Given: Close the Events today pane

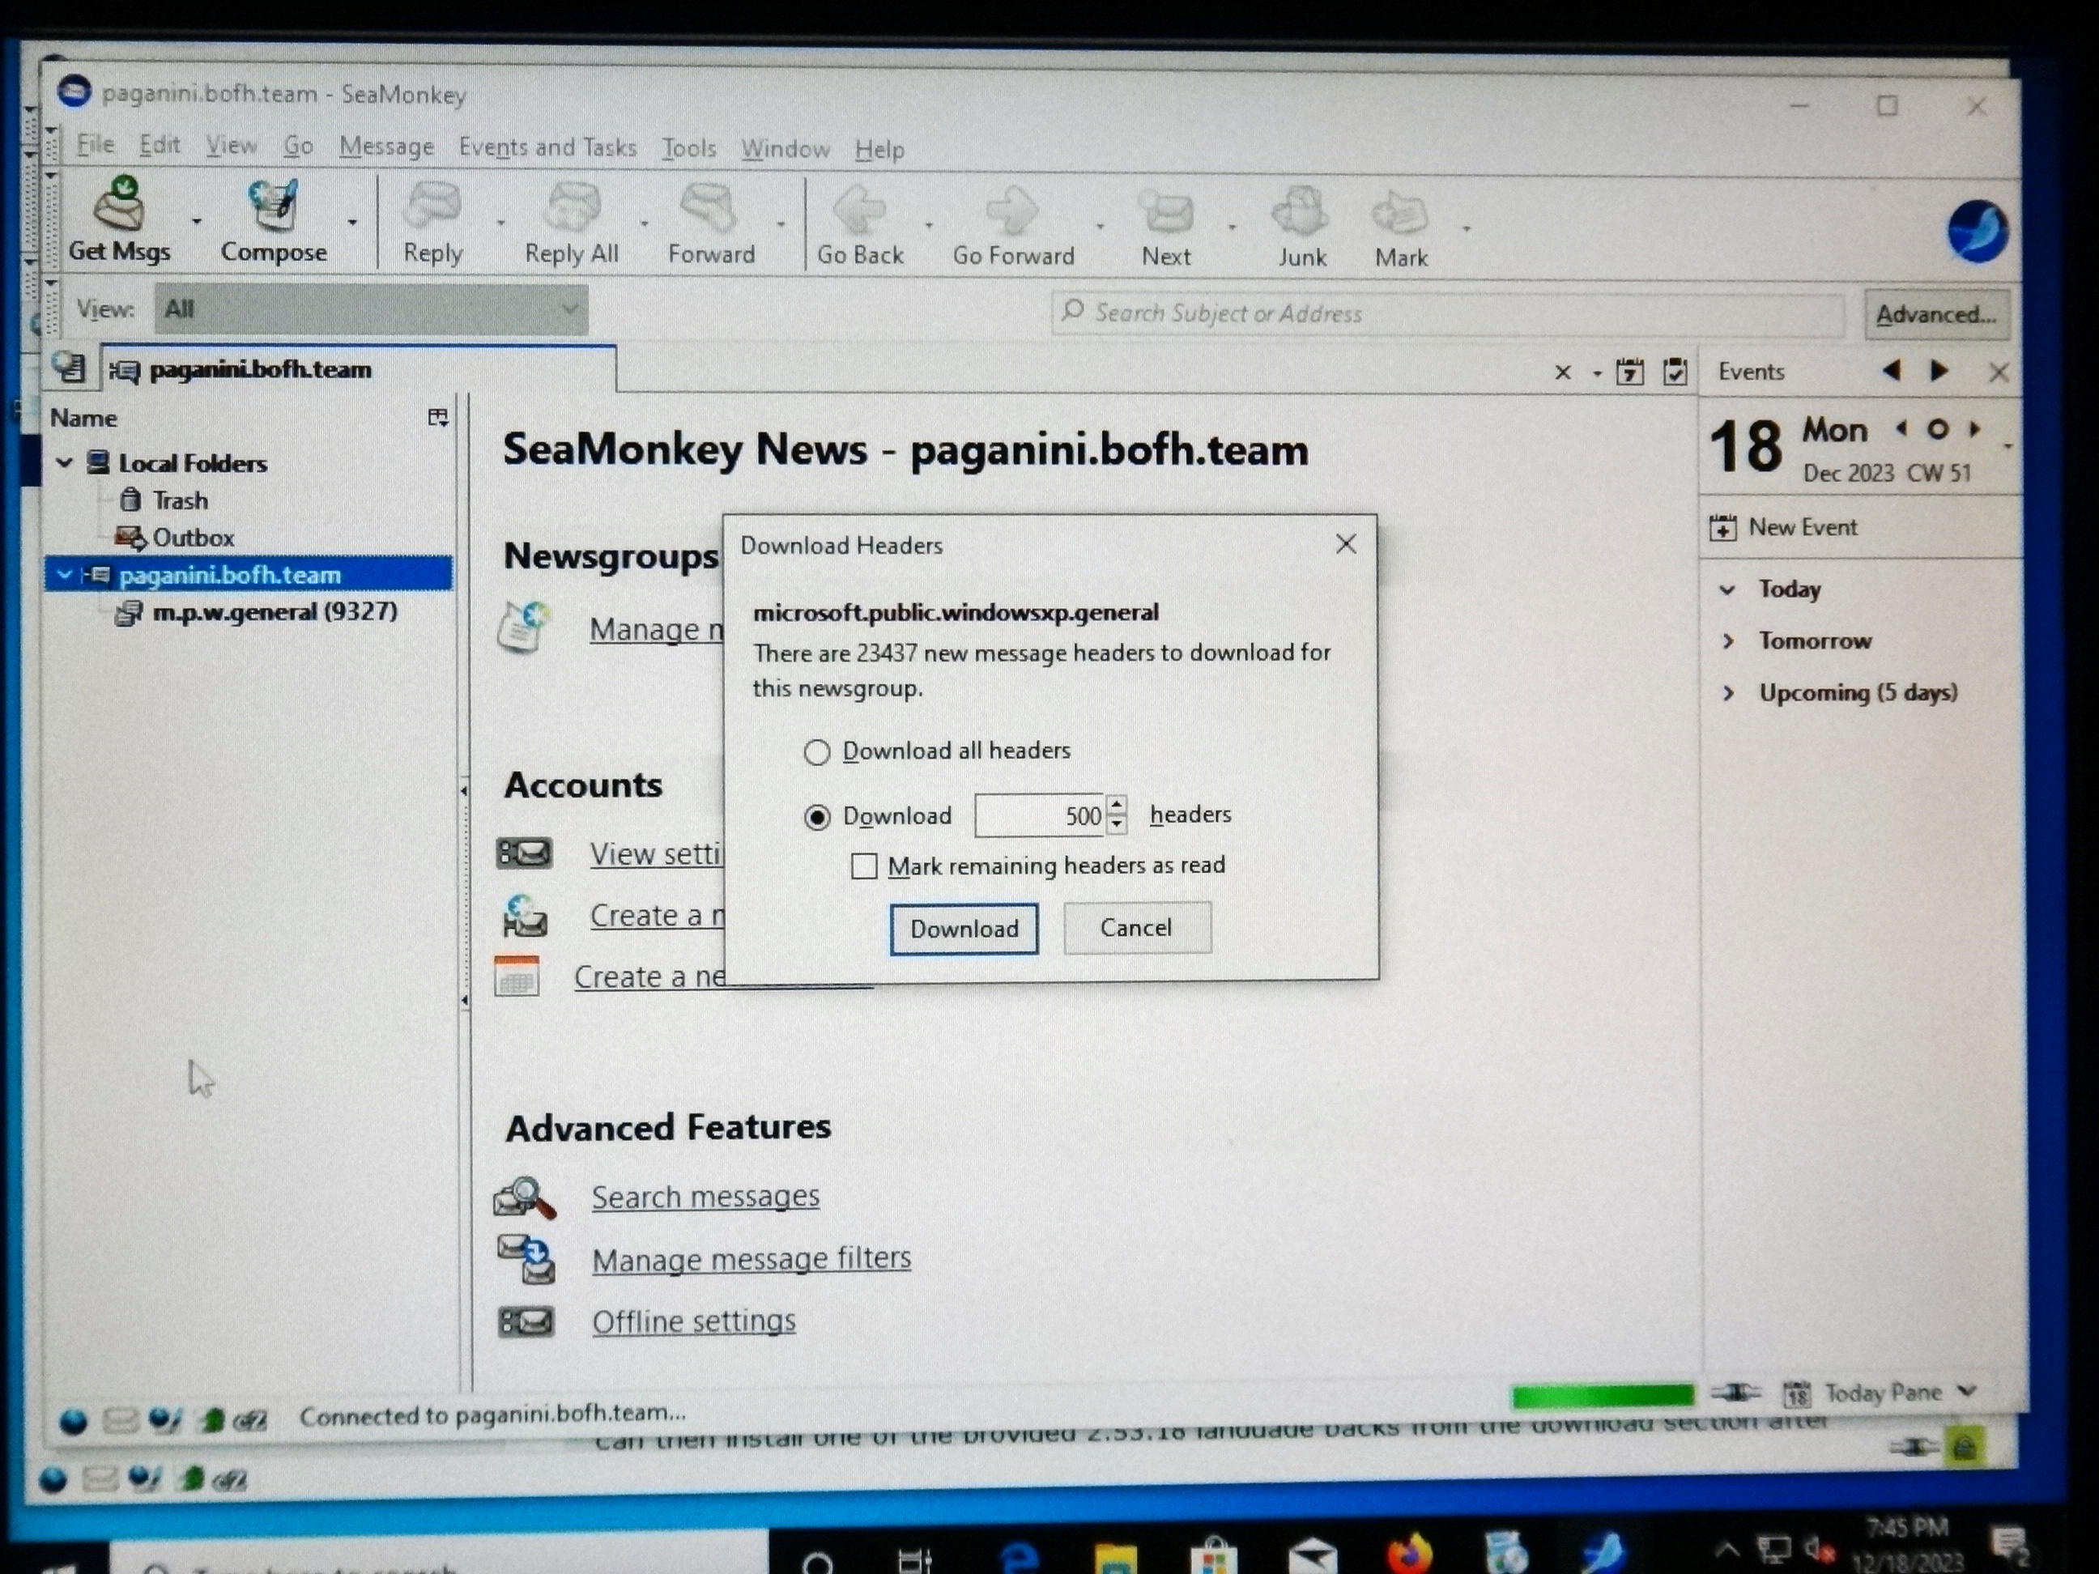Looking at the screenshot, I should pyautogui.click(x=1998, y=372).
